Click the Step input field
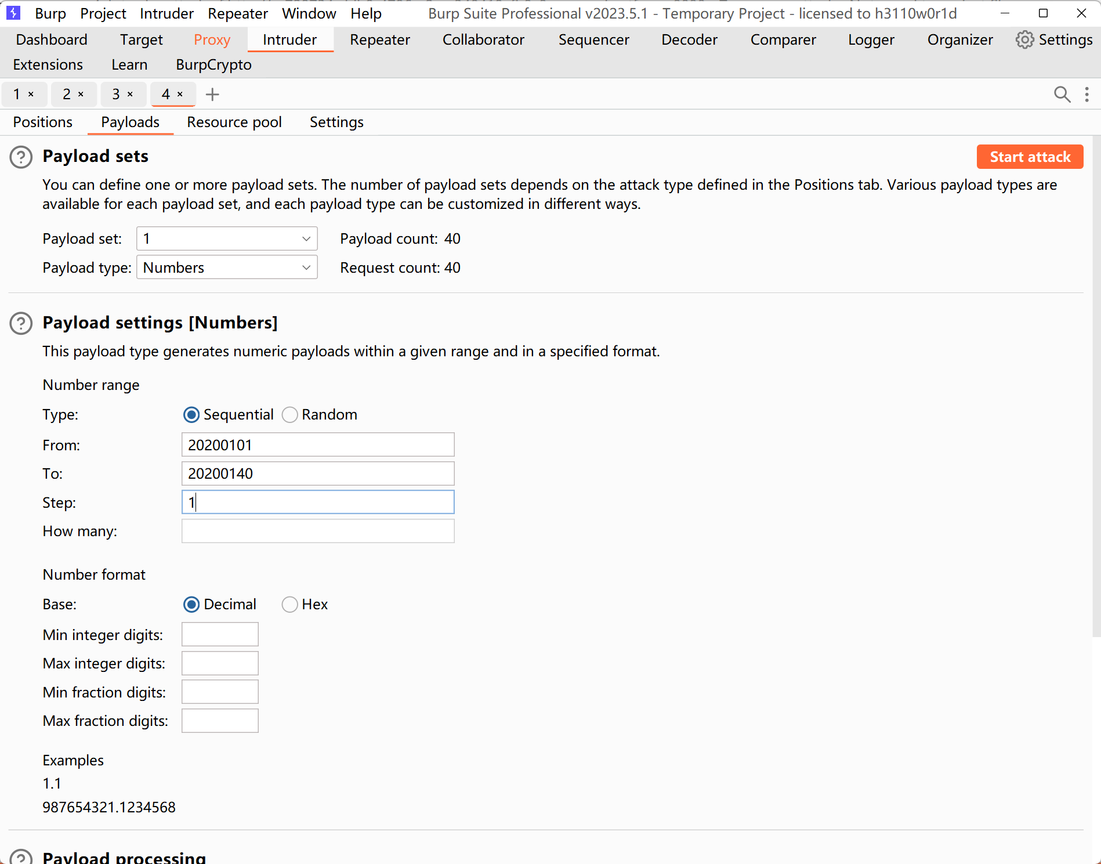The height and width of the screenshot is (864, 1101). (x=318, y=502)
